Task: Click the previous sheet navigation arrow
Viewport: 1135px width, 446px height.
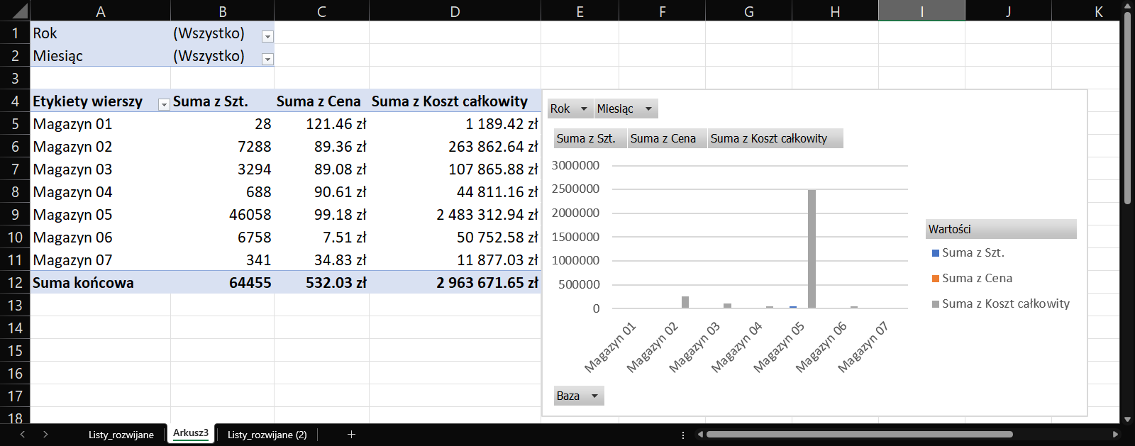Action: tap(23, 435)
